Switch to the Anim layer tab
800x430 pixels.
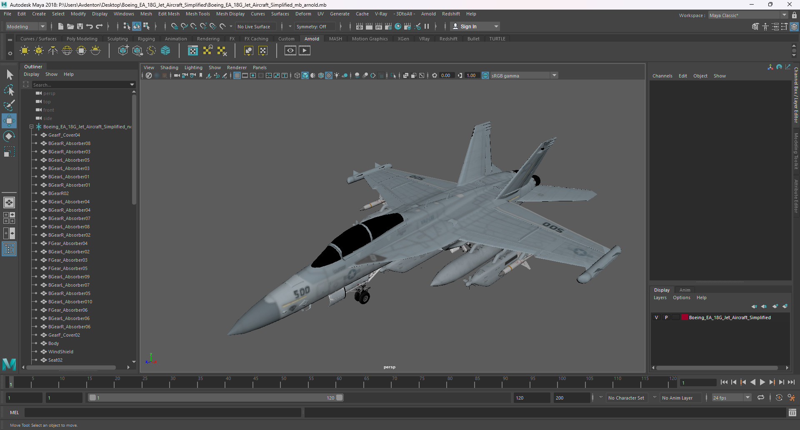click(x=685, y=290)
